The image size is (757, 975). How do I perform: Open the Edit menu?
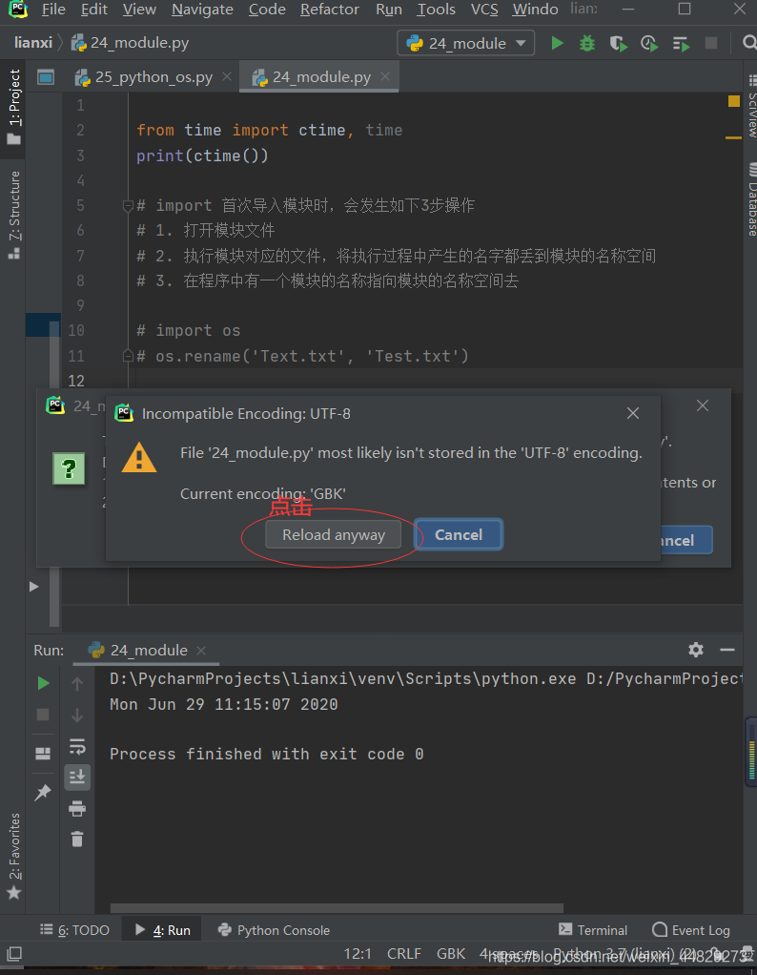pyautogui.click(x=93, y=10)
